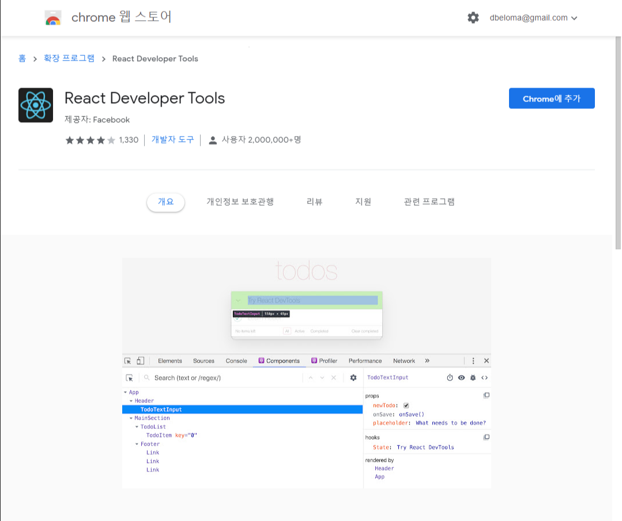Select the Components DevTools tab
The image size is (622, 521).
[279, 361]
